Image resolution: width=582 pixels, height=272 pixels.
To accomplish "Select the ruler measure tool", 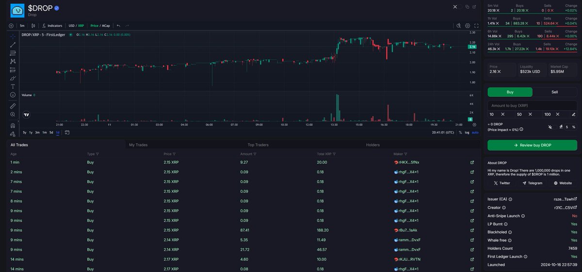I will pyautogui.click(x=13, y=106).
